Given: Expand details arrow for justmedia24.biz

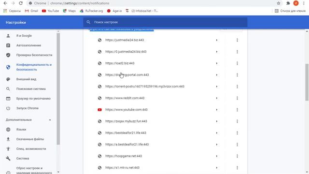Looking at the screenshot, I should click(217, 40).
